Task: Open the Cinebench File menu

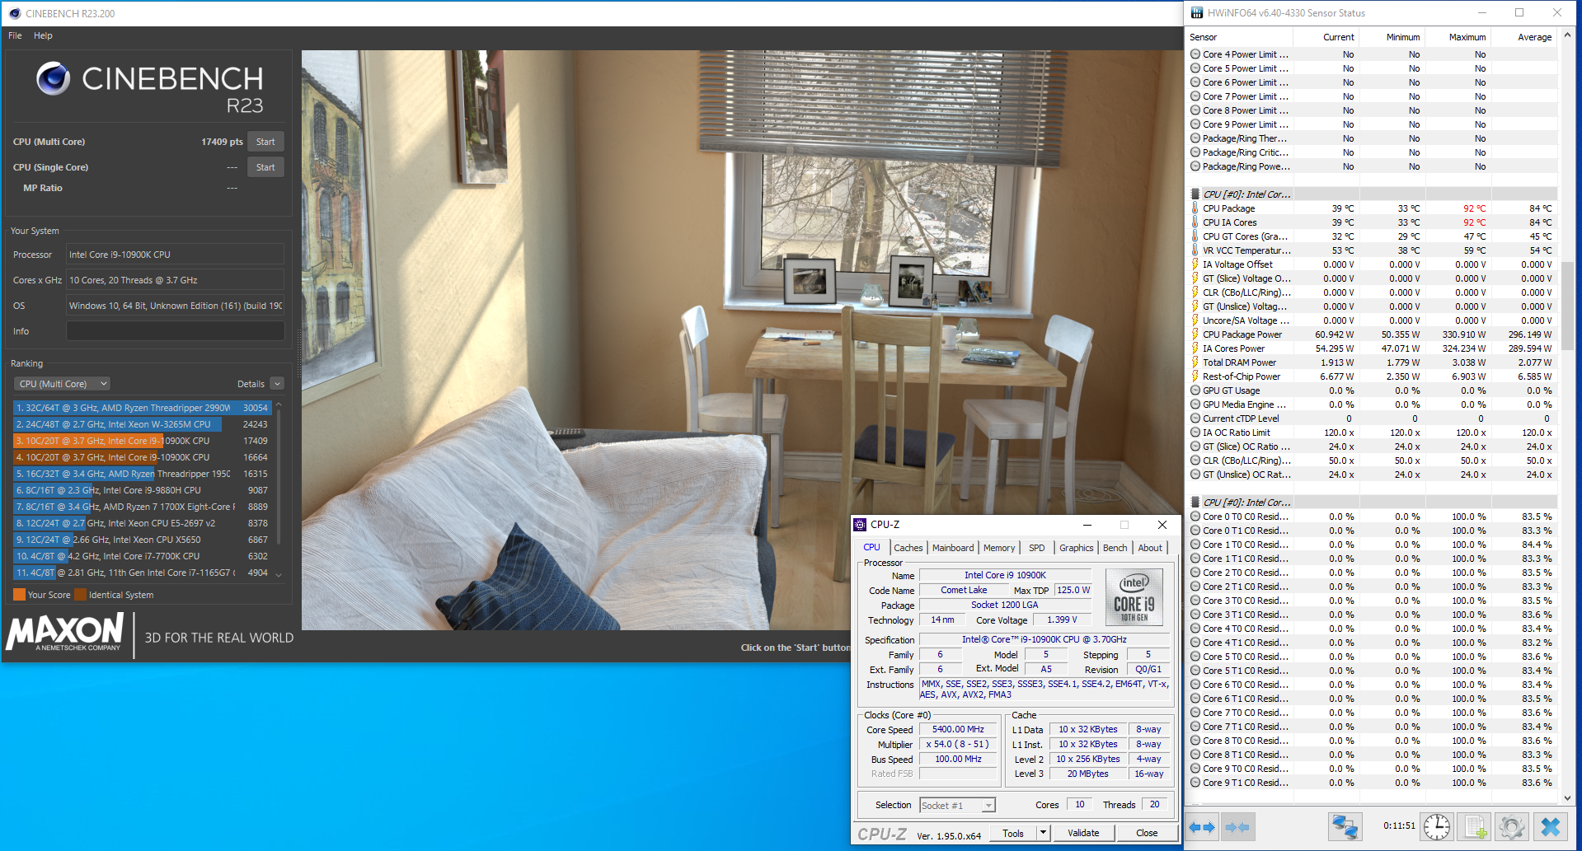Action: coord(15,35)
